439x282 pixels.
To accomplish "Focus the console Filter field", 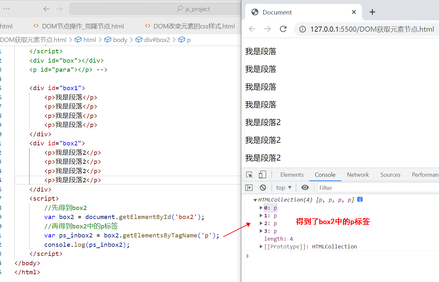I will (x=378, y=188).
